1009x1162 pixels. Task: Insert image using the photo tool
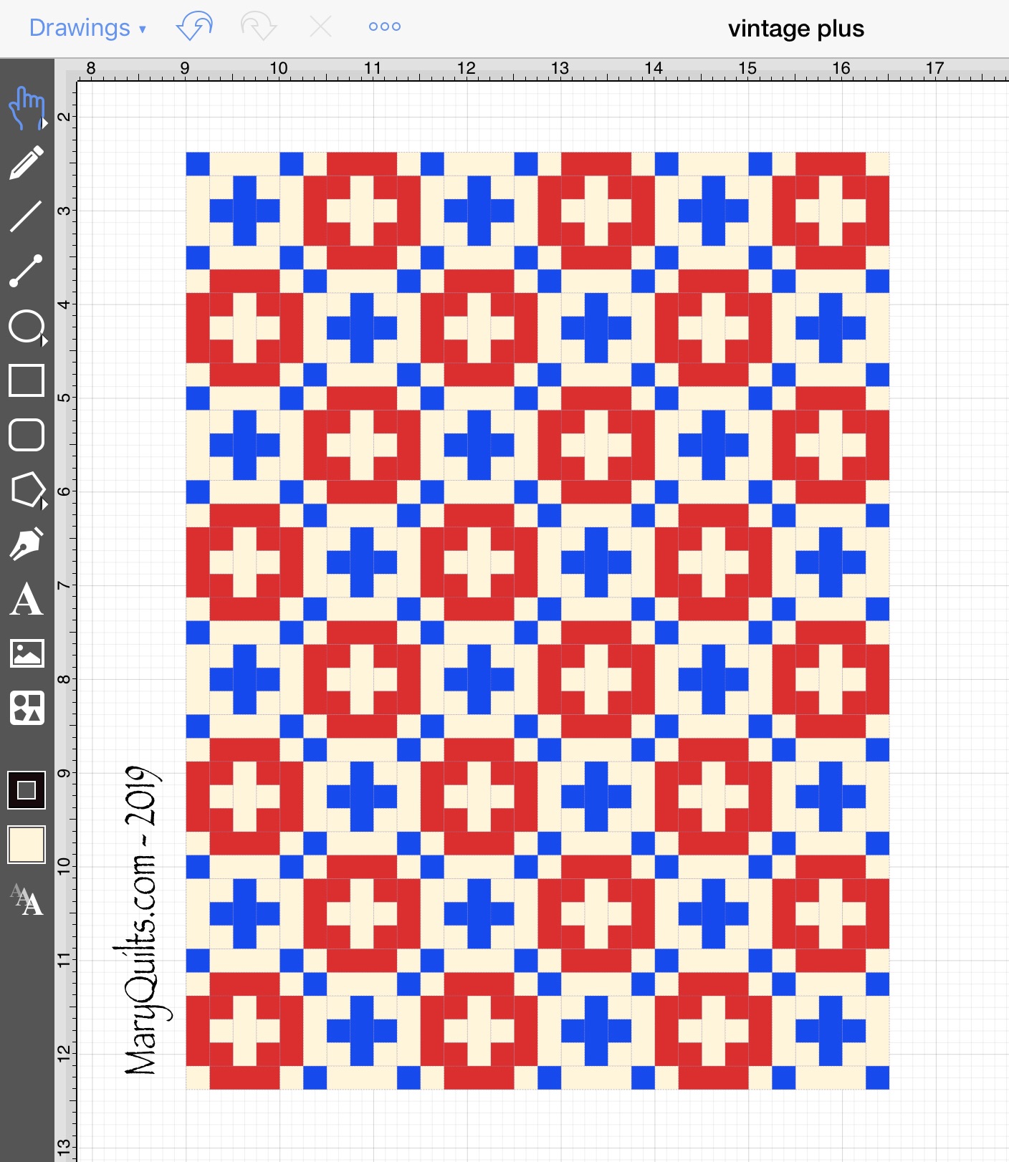pyautogui.click(x=27, y=653)
